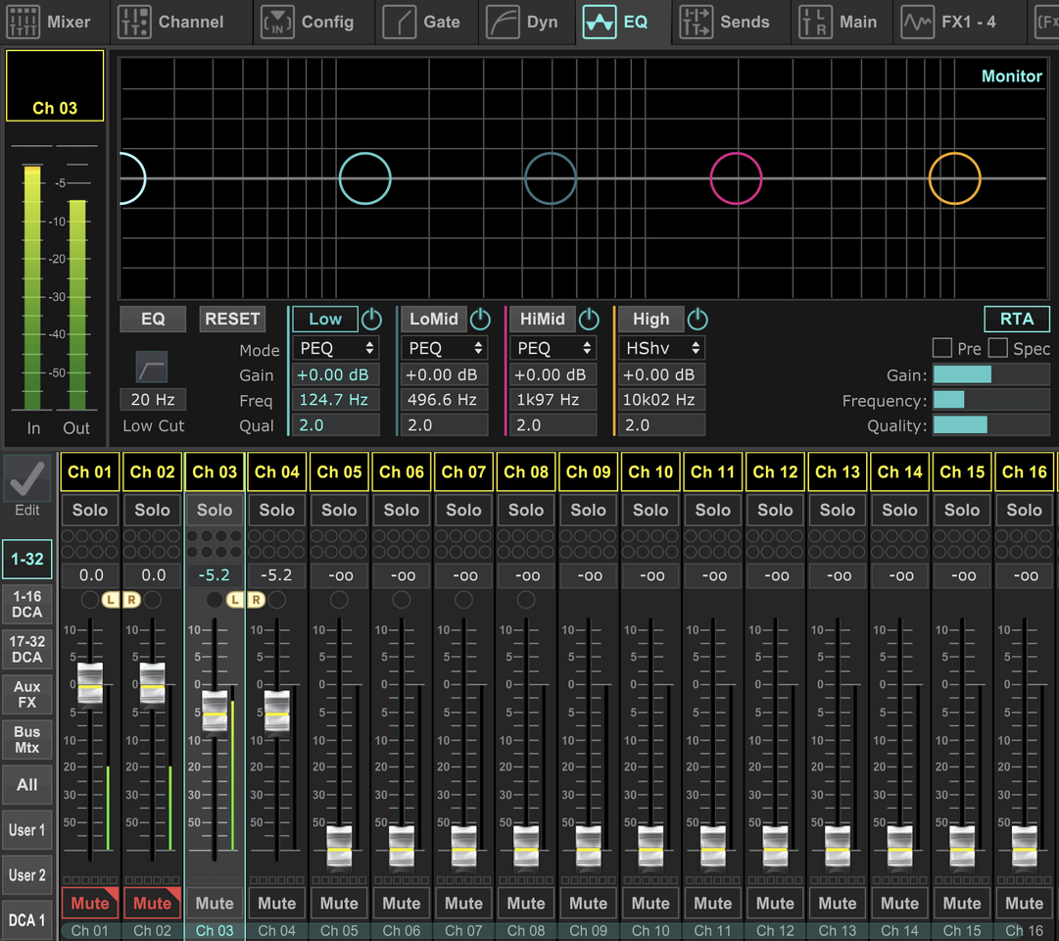Open the Mixer view icon
This screenshot has width=1059, height=941.
pyautogui.click(x=23, y=22)
